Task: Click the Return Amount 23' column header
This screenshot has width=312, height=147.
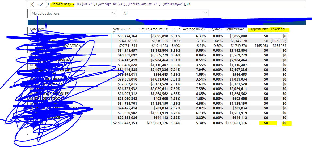Action: tap(154, 29)
